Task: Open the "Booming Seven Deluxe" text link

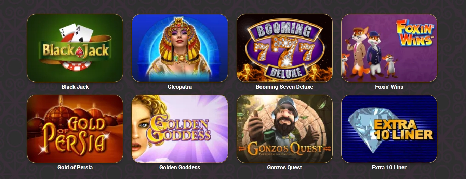Action: (284, 87)
